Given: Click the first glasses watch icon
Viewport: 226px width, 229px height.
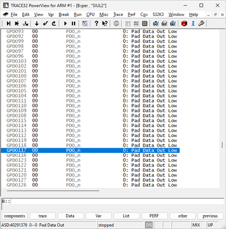Looking at the screenshot, I should point(156,23).
